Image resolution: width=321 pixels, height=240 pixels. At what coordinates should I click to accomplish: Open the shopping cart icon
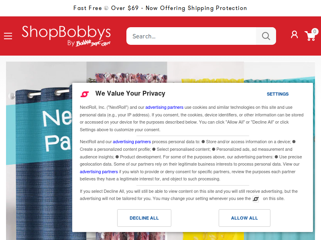tap(310, 36)
